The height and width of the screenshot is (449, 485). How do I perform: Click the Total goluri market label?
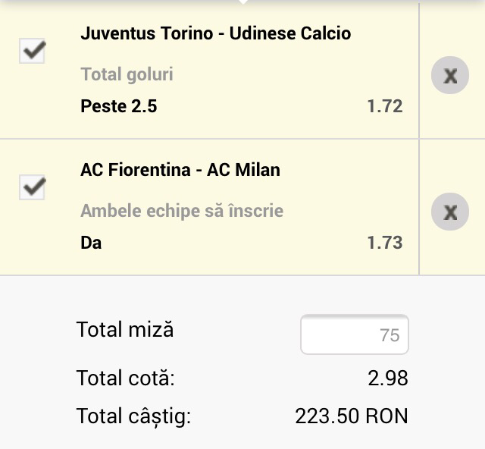[x=127, y=74]
